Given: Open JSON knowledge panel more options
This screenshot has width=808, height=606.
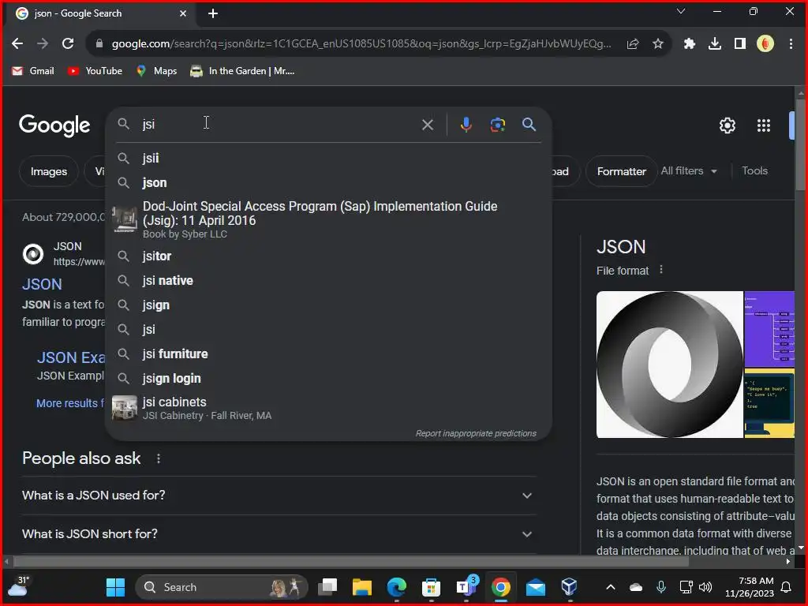Looking at the screenshot, I should 661,270.
